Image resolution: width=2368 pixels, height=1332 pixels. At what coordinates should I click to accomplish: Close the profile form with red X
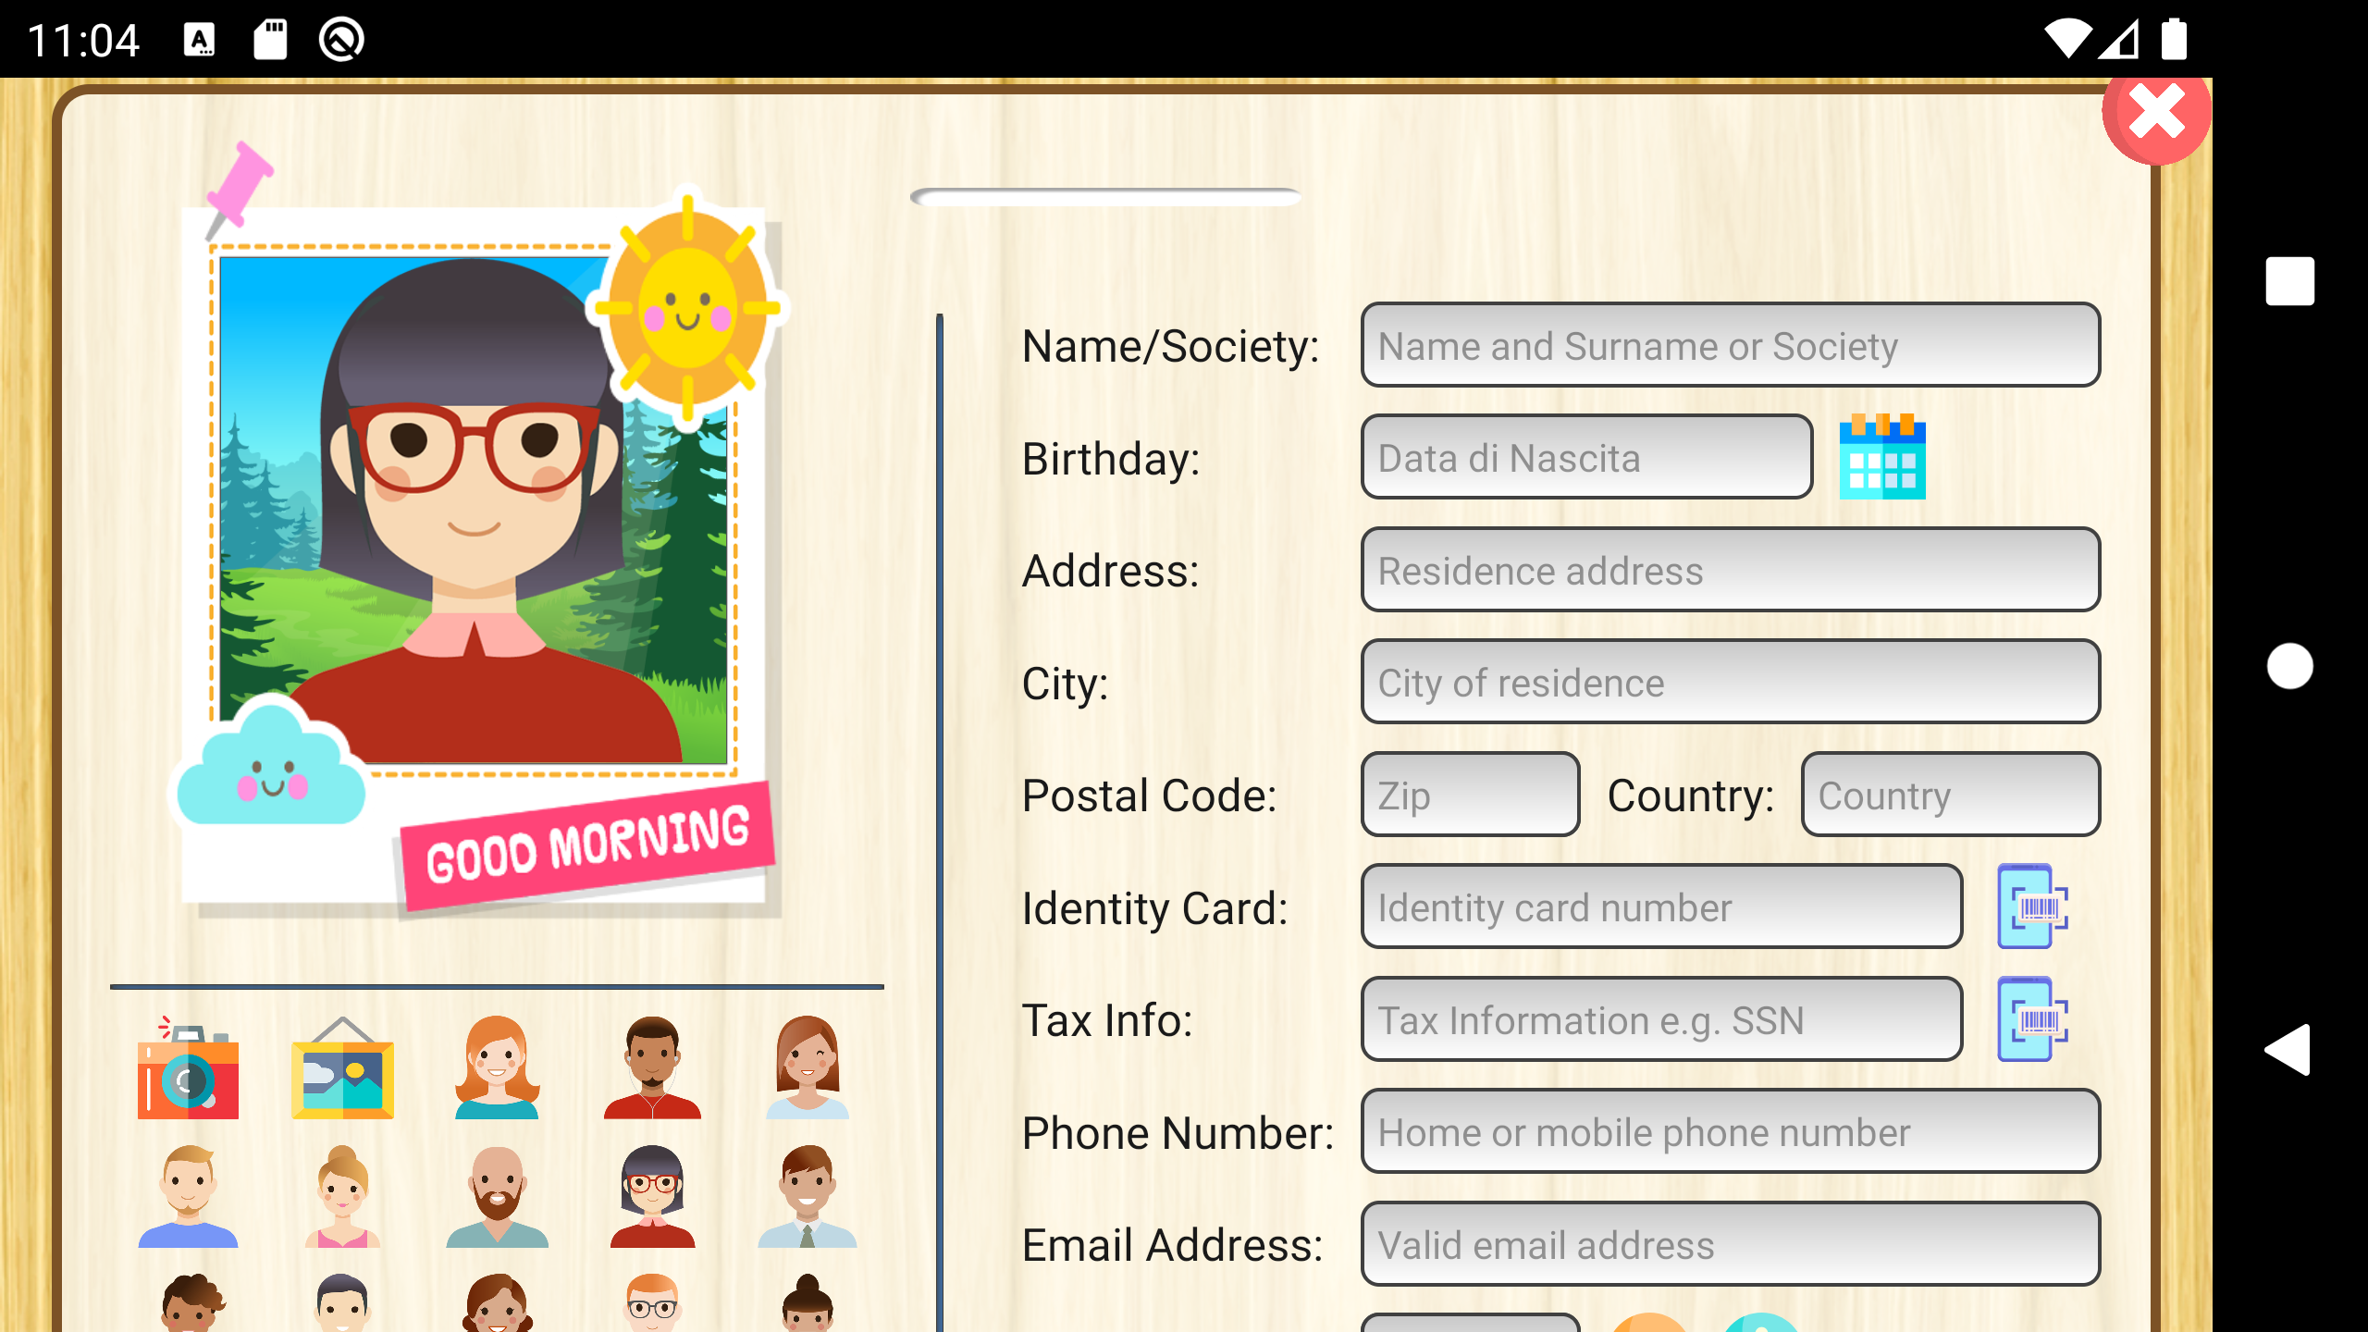click(2156, 115)
